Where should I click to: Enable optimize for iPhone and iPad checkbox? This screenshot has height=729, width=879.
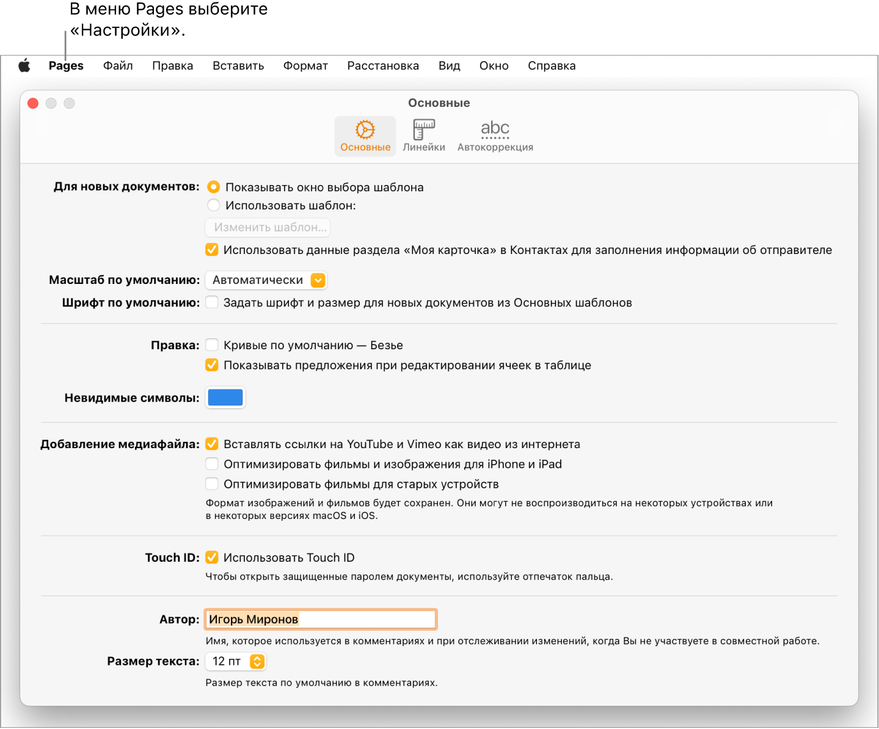212,464
